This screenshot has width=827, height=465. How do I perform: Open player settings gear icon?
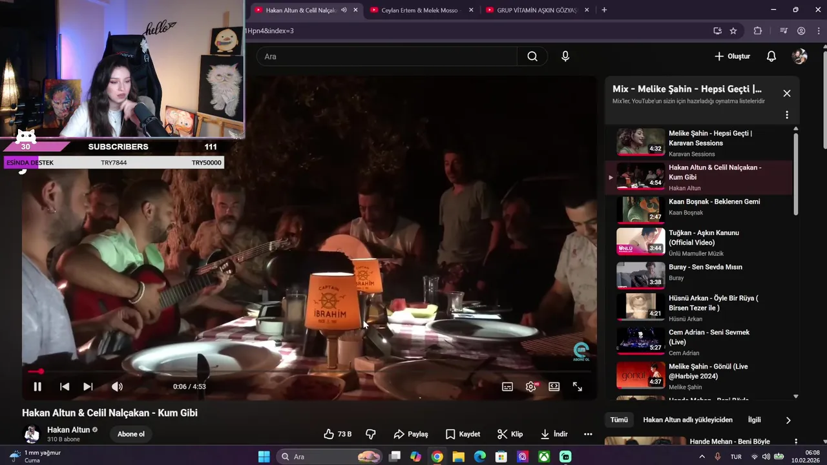coord(531,386)
